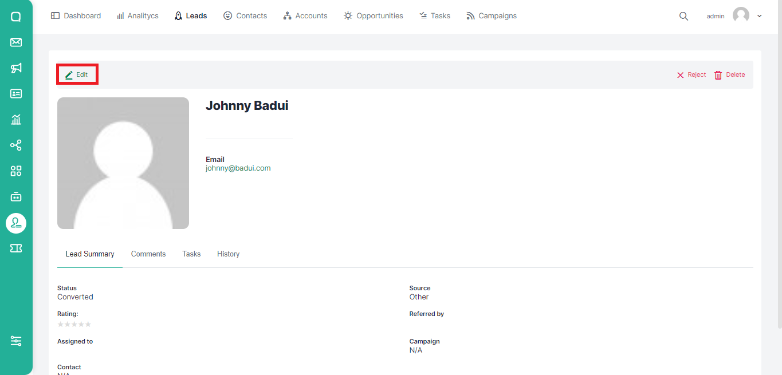The height and width of the screenshot is (375, 782).
Task: Open the share nodes sidebar icon
Action: point(16,145)
